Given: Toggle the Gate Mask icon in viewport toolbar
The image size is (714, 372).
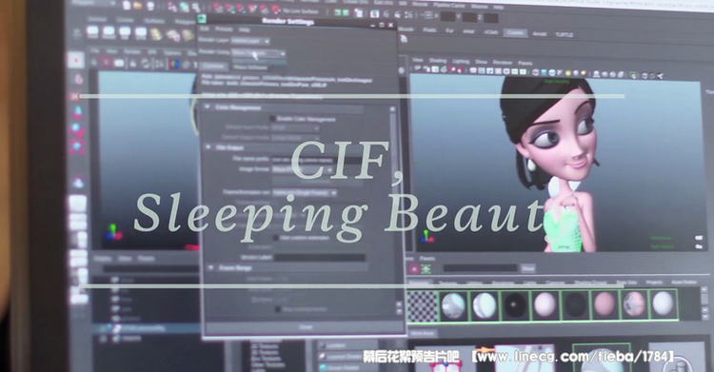Looking at the screenshot, I should (498, 71).
